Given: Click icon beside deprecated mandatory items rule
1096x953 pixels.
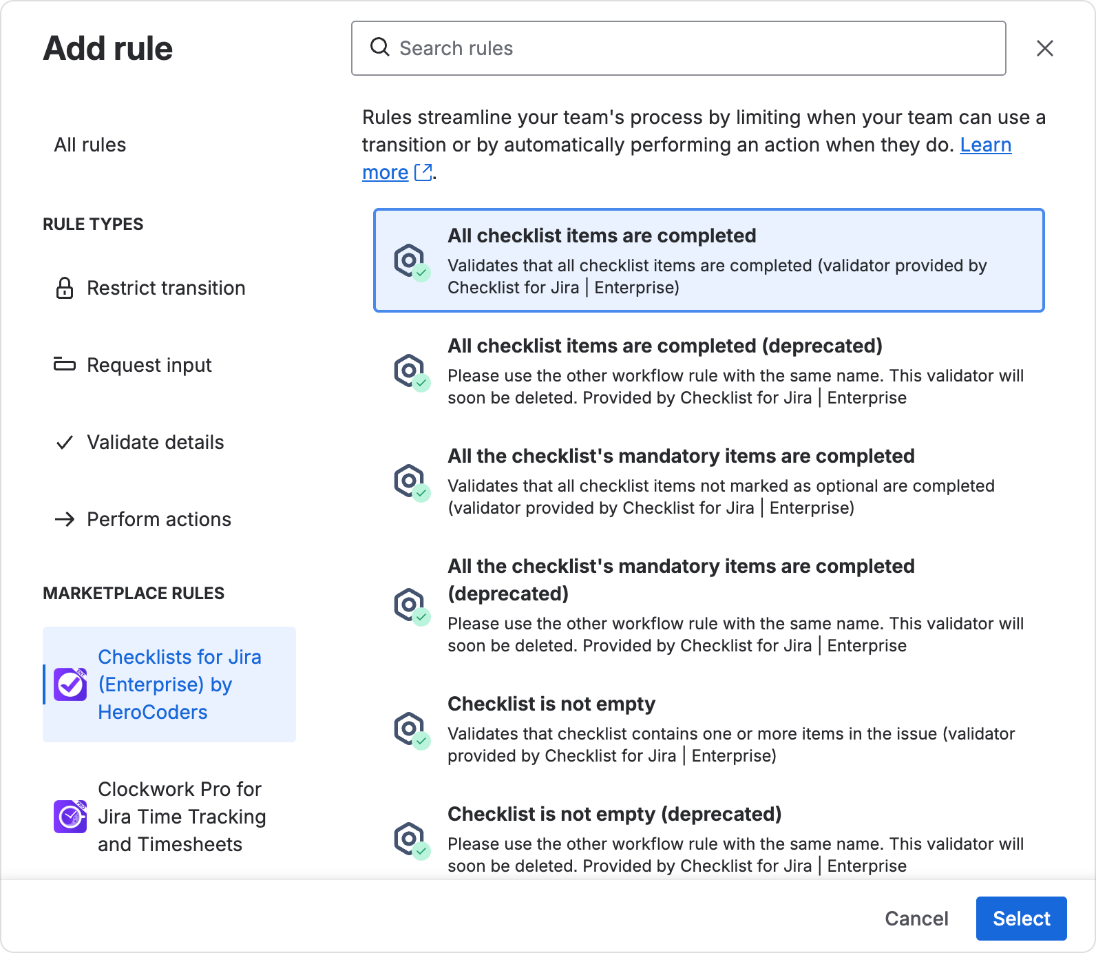Looking at the screenshot, I should click(x=412, y=606).
